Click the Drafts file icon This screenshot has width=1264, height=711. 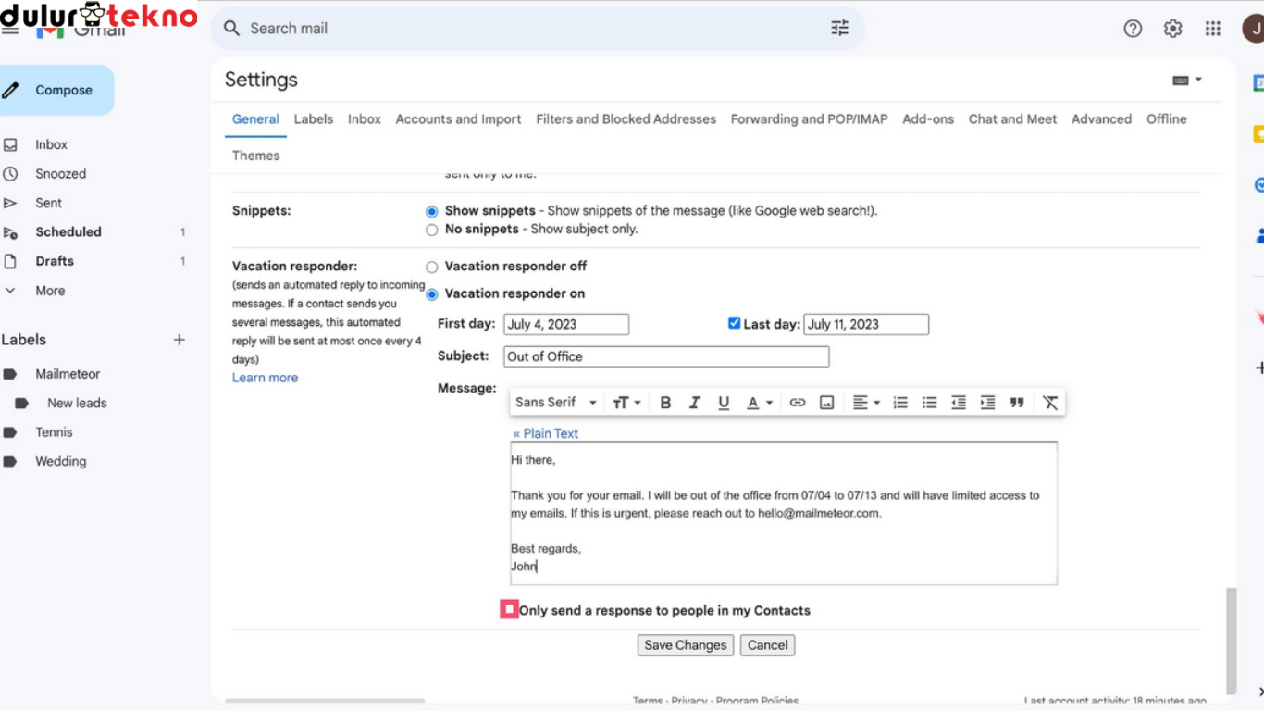[x=10, y=261]
